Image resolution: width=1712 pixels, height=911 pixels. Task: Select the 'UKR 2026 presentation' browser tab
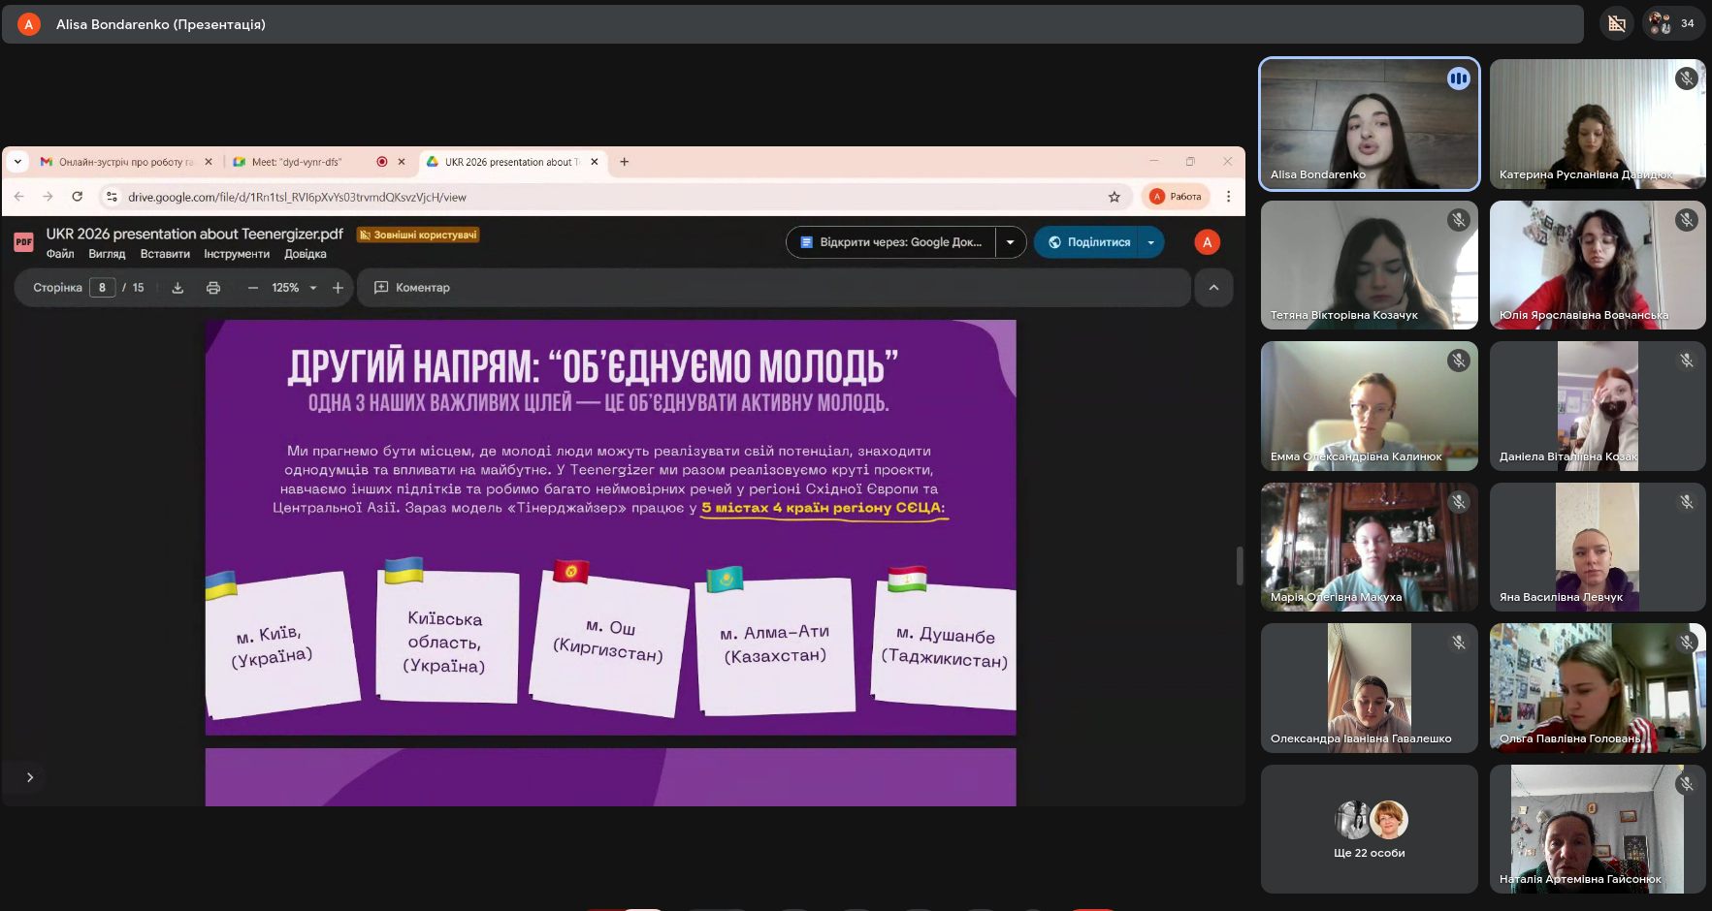click(514, 162)
